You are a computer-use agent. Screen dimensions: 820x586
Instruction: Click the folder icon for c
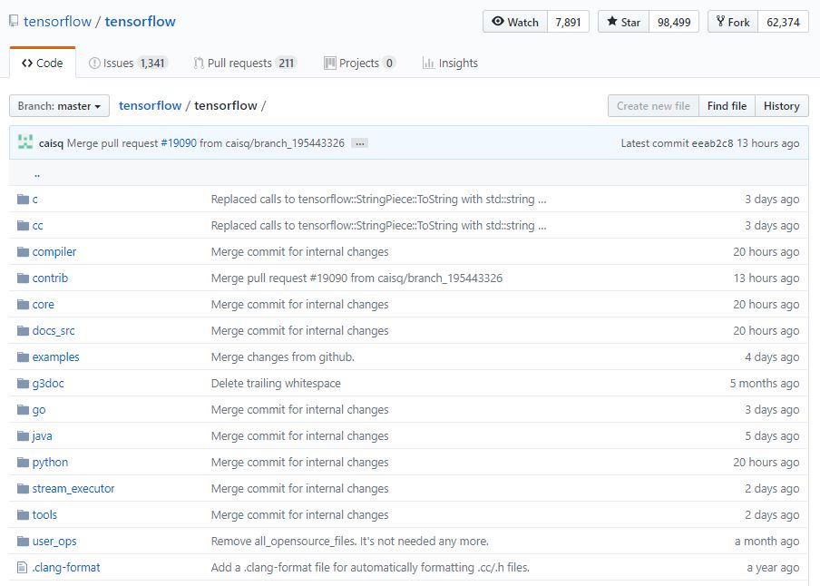pyautogui.click(x=23, y=200)
